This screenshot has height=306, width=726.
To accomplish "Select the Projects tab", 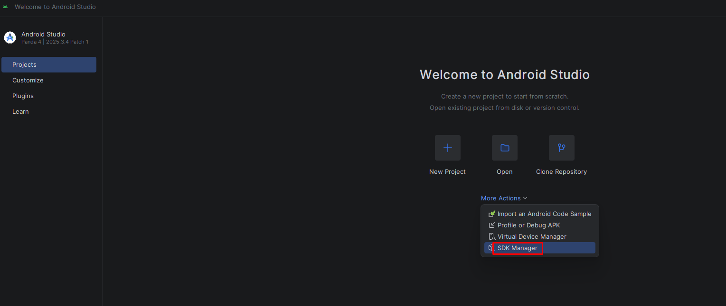I will click(x=49, y=64).
